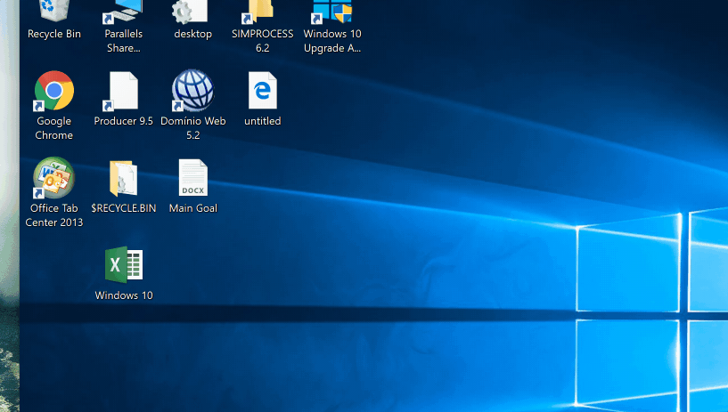Screen dimensions: 728x412
Task: Click the 'Main Goal' text label
Action: [x=192, y=208]
